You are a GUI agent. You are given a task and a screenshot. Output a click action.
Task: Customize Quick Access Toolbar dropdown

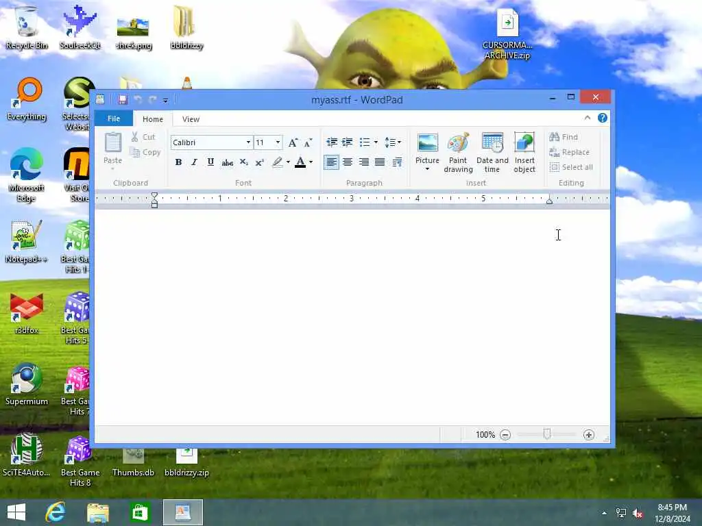tap(166, 100)
